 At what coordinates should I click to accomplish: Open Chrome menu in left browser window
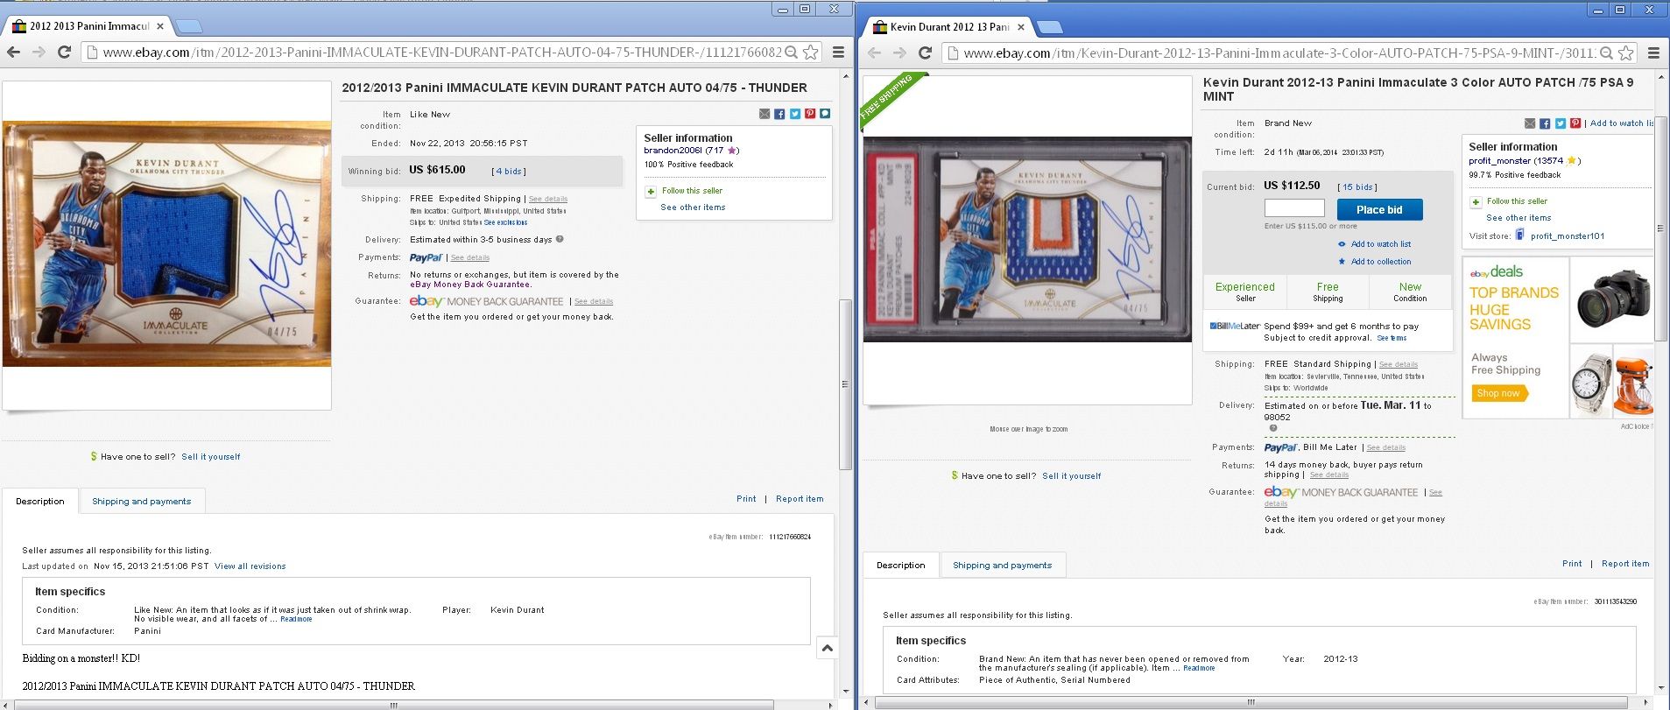tap(838, 53)
